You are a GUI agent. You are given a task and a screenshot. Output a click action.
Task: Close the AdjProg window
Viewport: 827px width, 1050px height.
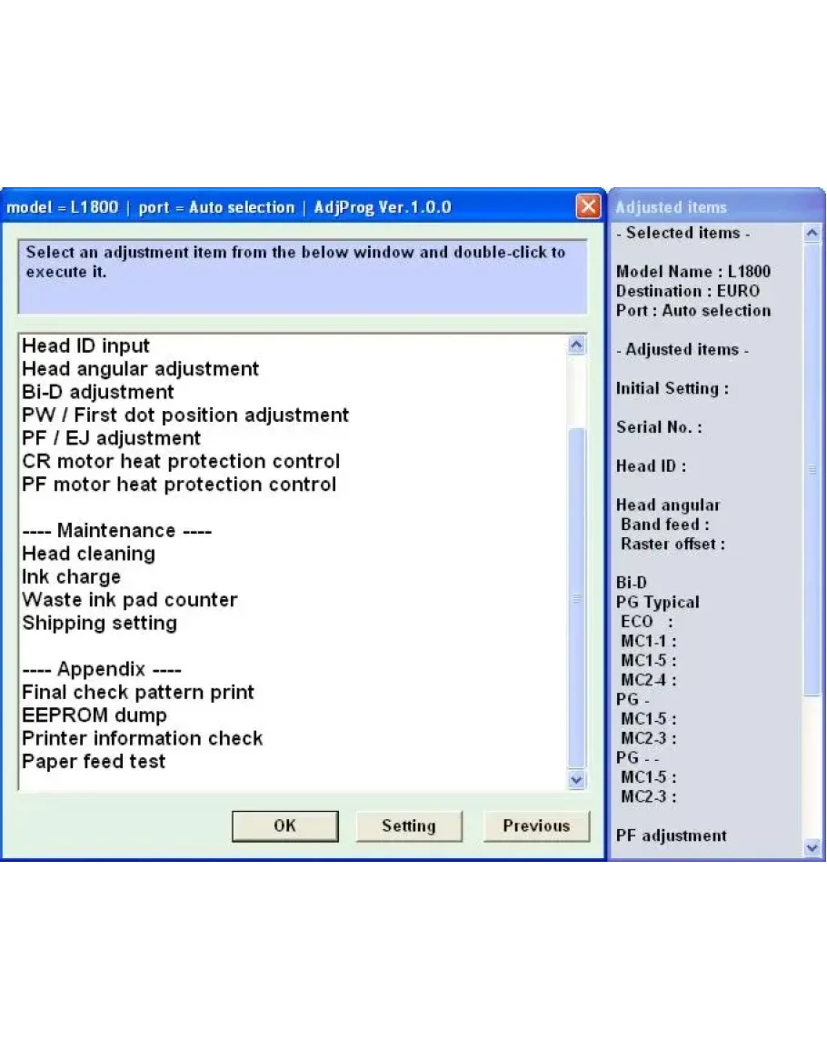click(x=588, y=207)
